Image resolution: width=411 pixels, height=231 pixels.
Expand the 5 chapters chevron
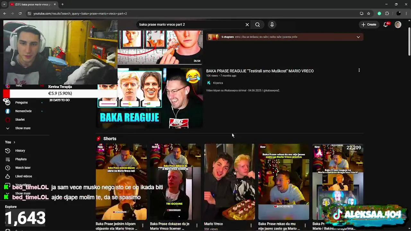tap(358, 37)
